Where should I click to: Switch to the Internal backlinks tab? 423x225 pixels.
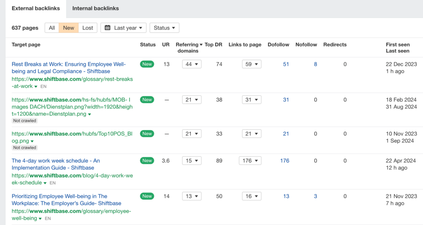click(x=96, y=8)
